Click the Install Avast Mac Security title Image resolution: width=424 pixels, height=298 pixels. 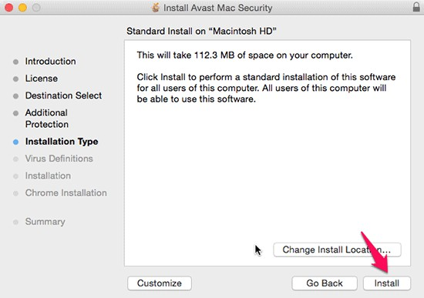tap(217, 8)
